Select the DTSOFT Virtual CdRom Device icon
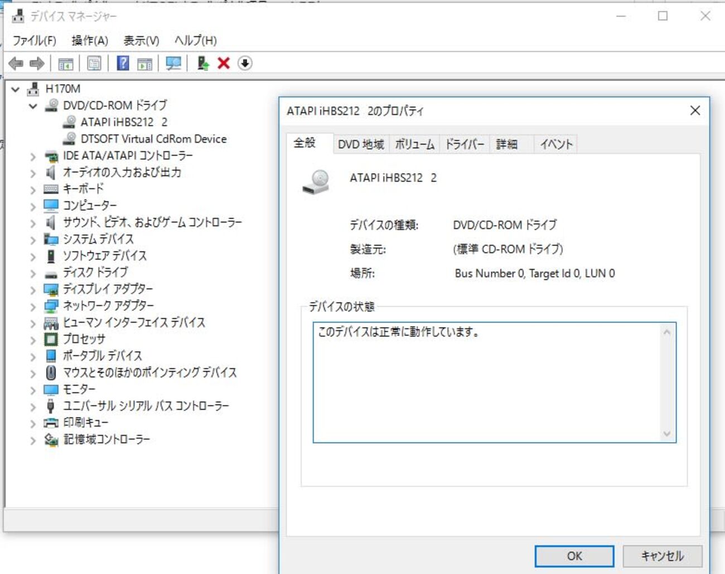The height and width of the screenshot is (574, 725). coord(70,139)
